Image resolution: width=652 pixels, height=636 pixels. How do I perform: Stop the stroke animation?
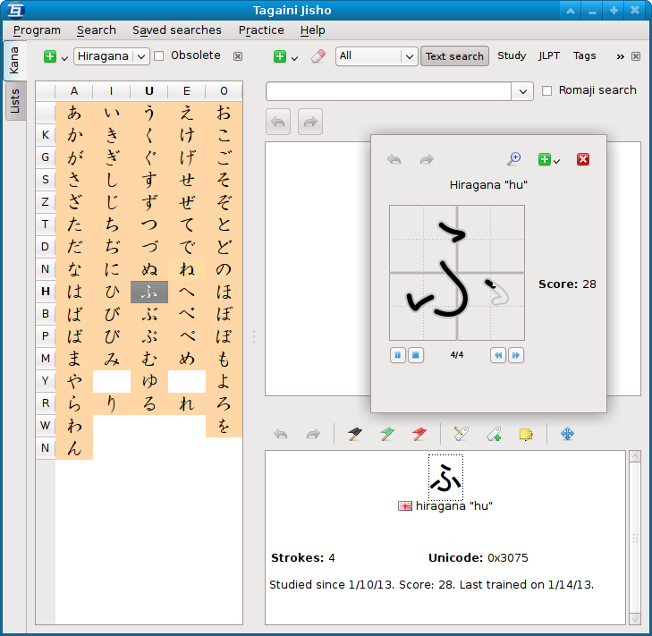point(416,355)
